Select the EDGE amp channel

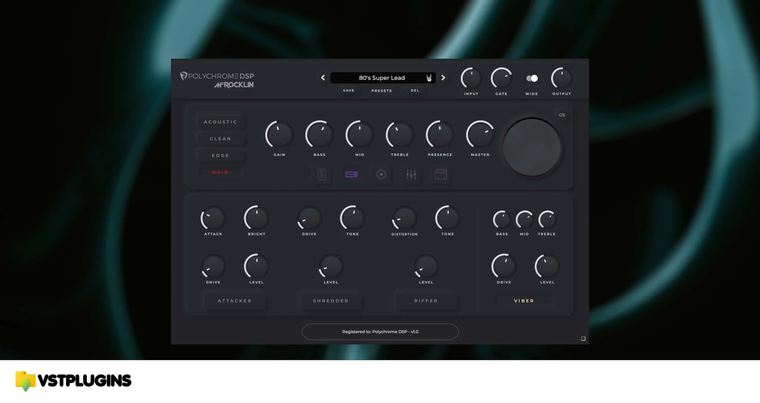click(221, 156)
